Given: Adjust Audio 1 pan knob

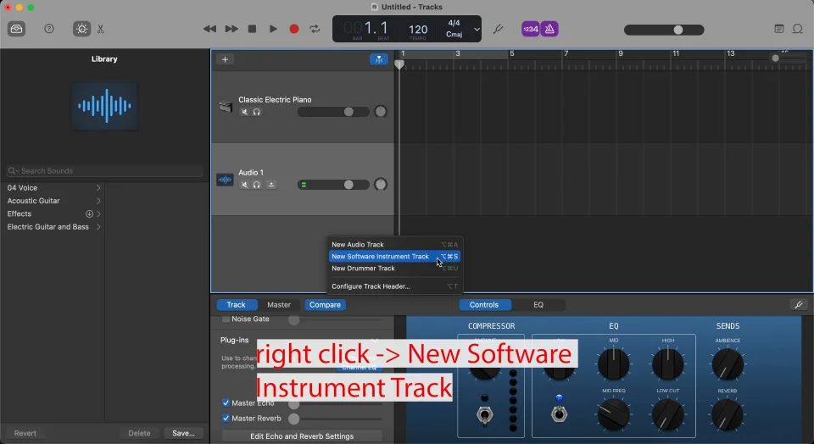Looking at the screenshot, I should (381, 184).
